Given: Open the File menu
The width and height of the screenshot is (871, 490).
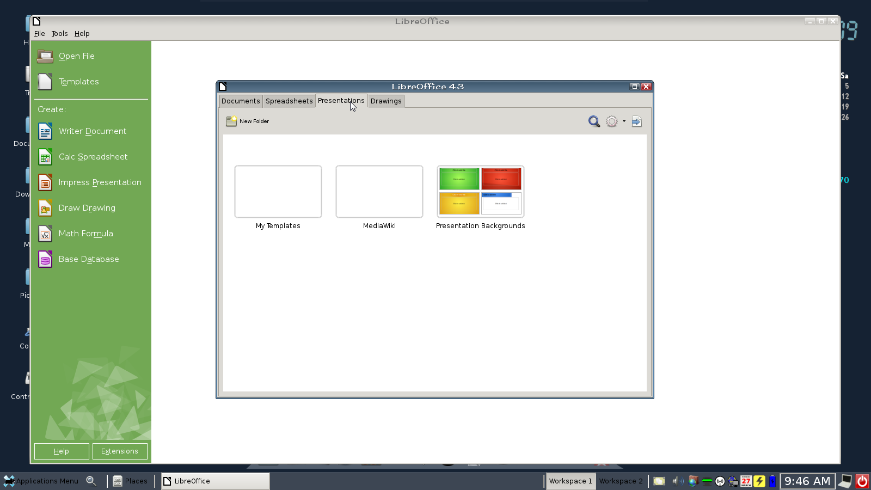Looking at the screenshot, I should tap(40, 34).
